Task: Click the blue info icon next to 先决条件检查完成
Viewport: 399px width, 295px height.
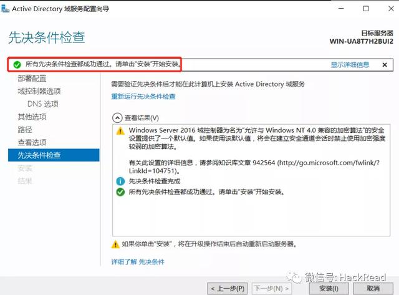Action: coord(120,181)
